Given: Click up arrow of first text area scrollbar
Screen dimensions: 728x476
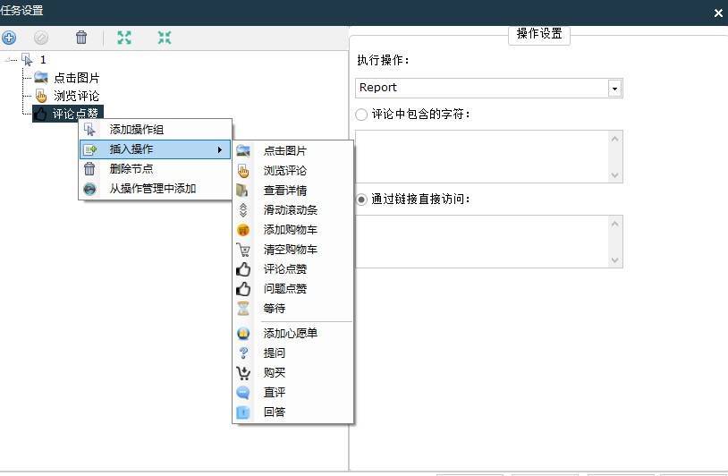Looking at the screenshot, I should tap(615, 139).
